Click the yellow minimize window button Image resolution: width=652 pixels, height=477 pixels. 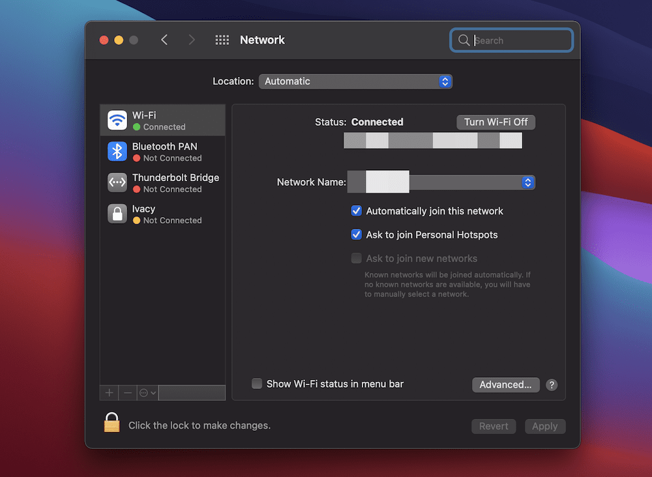coord(119,40)
